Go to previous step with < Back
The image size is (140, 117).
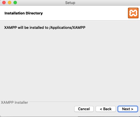[106, 109]
